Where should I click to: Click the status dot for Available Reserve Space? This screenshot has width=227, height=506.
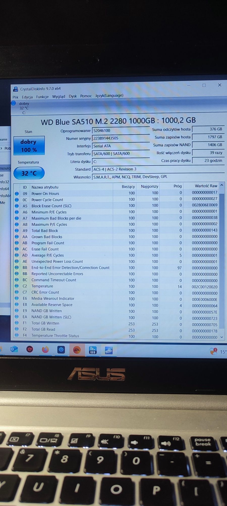(17, 305)
